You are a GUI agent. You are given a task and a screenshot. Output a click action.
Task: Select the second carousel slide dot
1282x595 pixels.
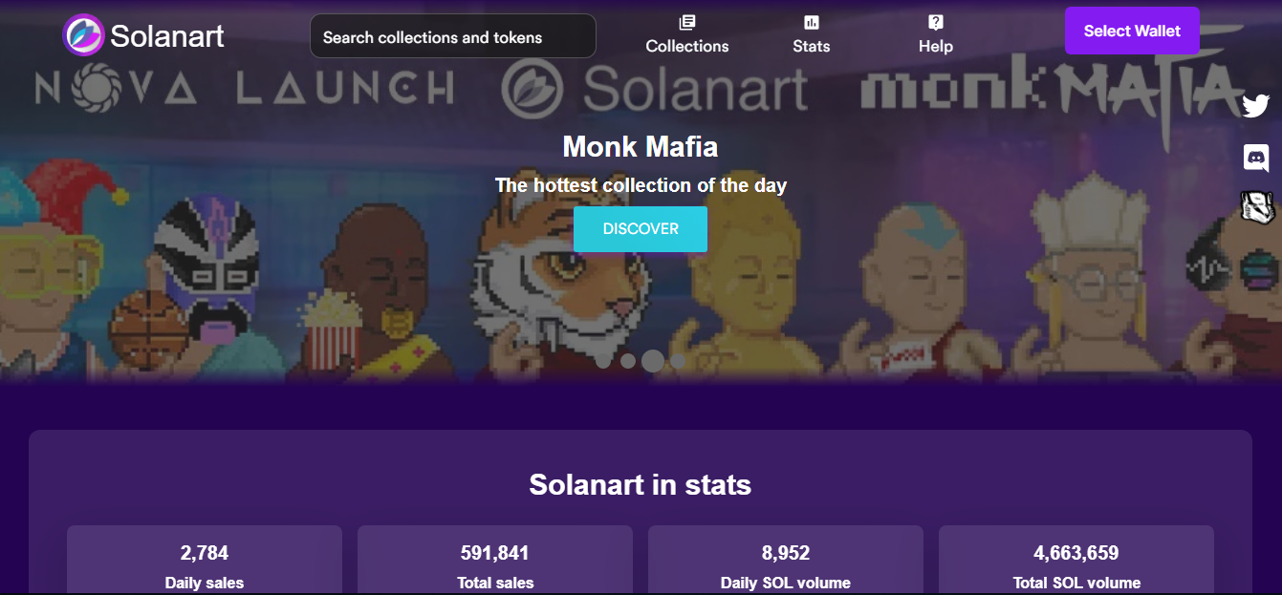[628, 361]
